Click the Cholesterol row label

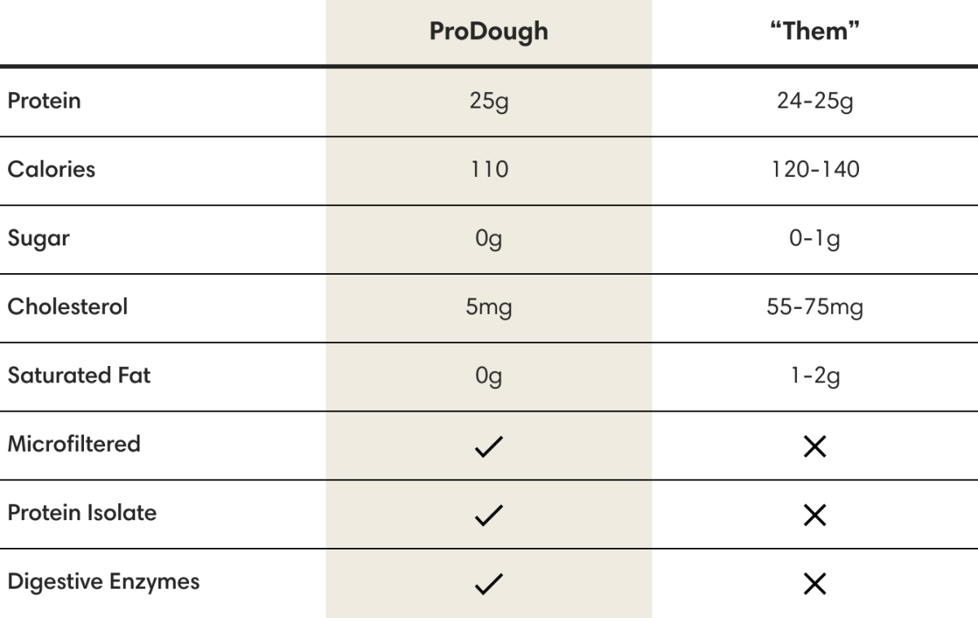tap(68, 307)
